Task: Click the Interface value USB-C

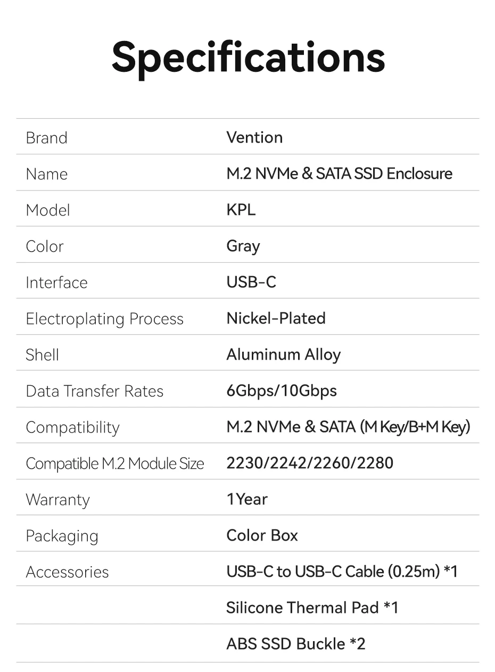Action: pos(251,282)
